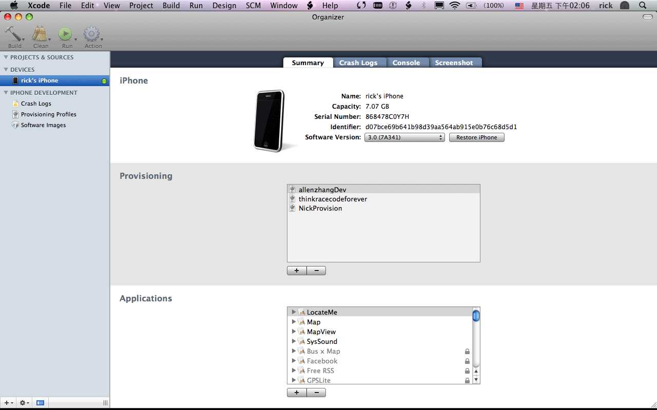
Task: Expand the SysSound application row
Action: click(294, 341)
